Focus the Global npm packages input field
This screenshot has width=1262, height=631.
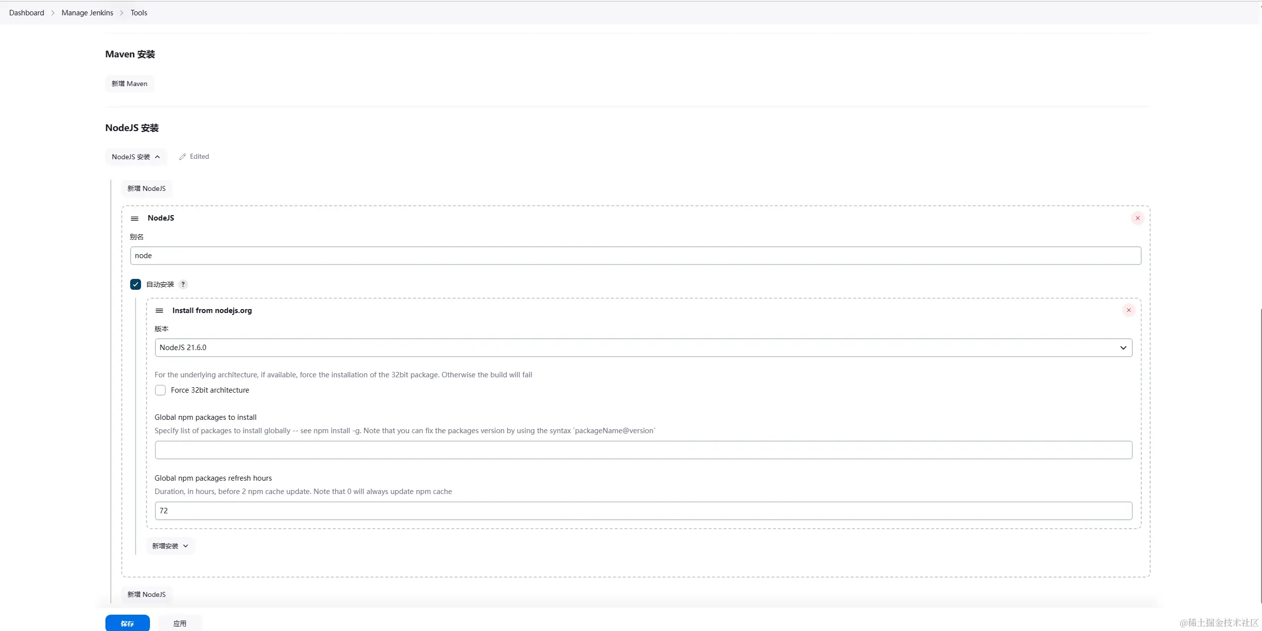(x=643, y=450)
